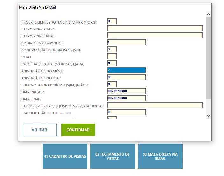224x176 pixels.
Task: Click the FILTRO POR CIDADE input field
Action: (x=155, y=35)
